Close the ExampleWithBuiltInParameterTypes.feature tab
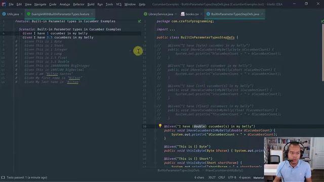 92,14
